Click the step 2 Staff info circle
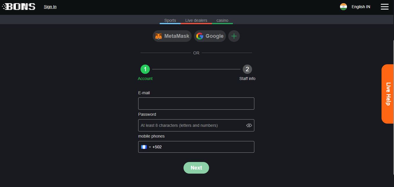The width and height of the screenshot is (394, 187). point(247,69)
